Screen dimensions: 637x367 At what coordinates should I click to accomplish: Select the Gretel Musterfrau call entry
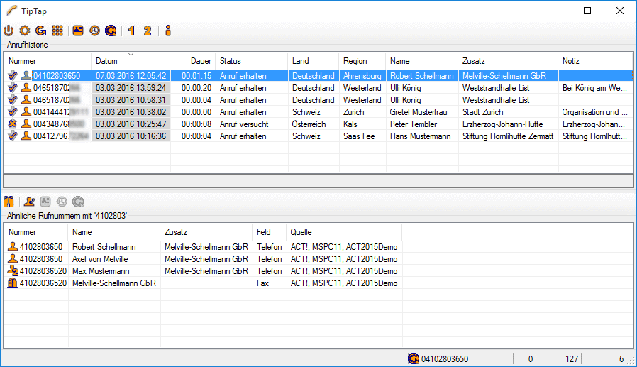click(419, 112)
